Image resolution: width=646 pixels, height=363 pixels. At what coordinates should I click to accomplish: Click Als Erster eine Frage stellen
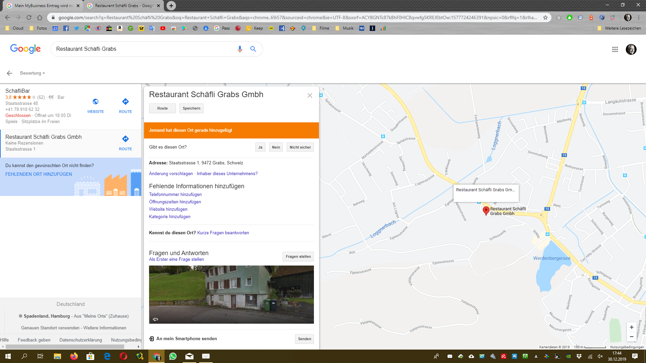tap(176, 259)
